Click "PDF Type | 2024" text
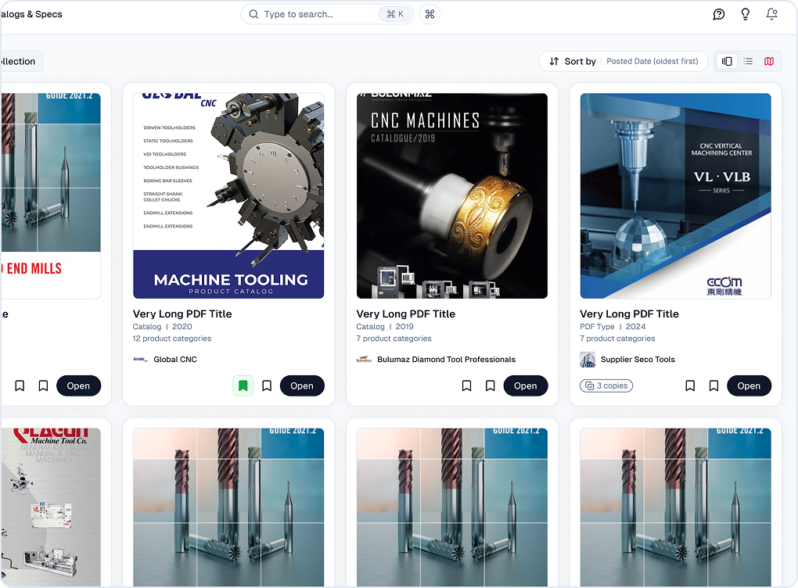798x588 pixels. click(x=613, y=327)
